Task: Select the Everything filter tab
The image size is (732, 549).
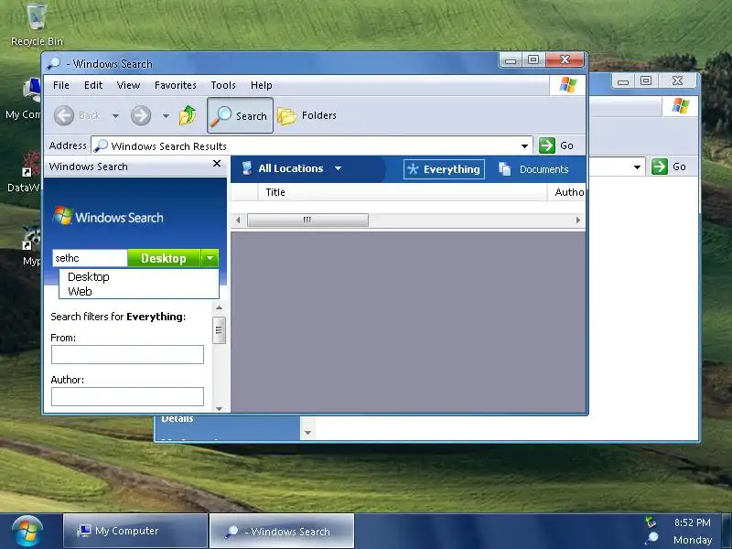Action: 444,169
